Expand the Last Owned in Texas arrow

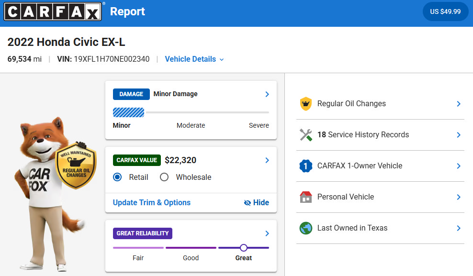[459, 228]
